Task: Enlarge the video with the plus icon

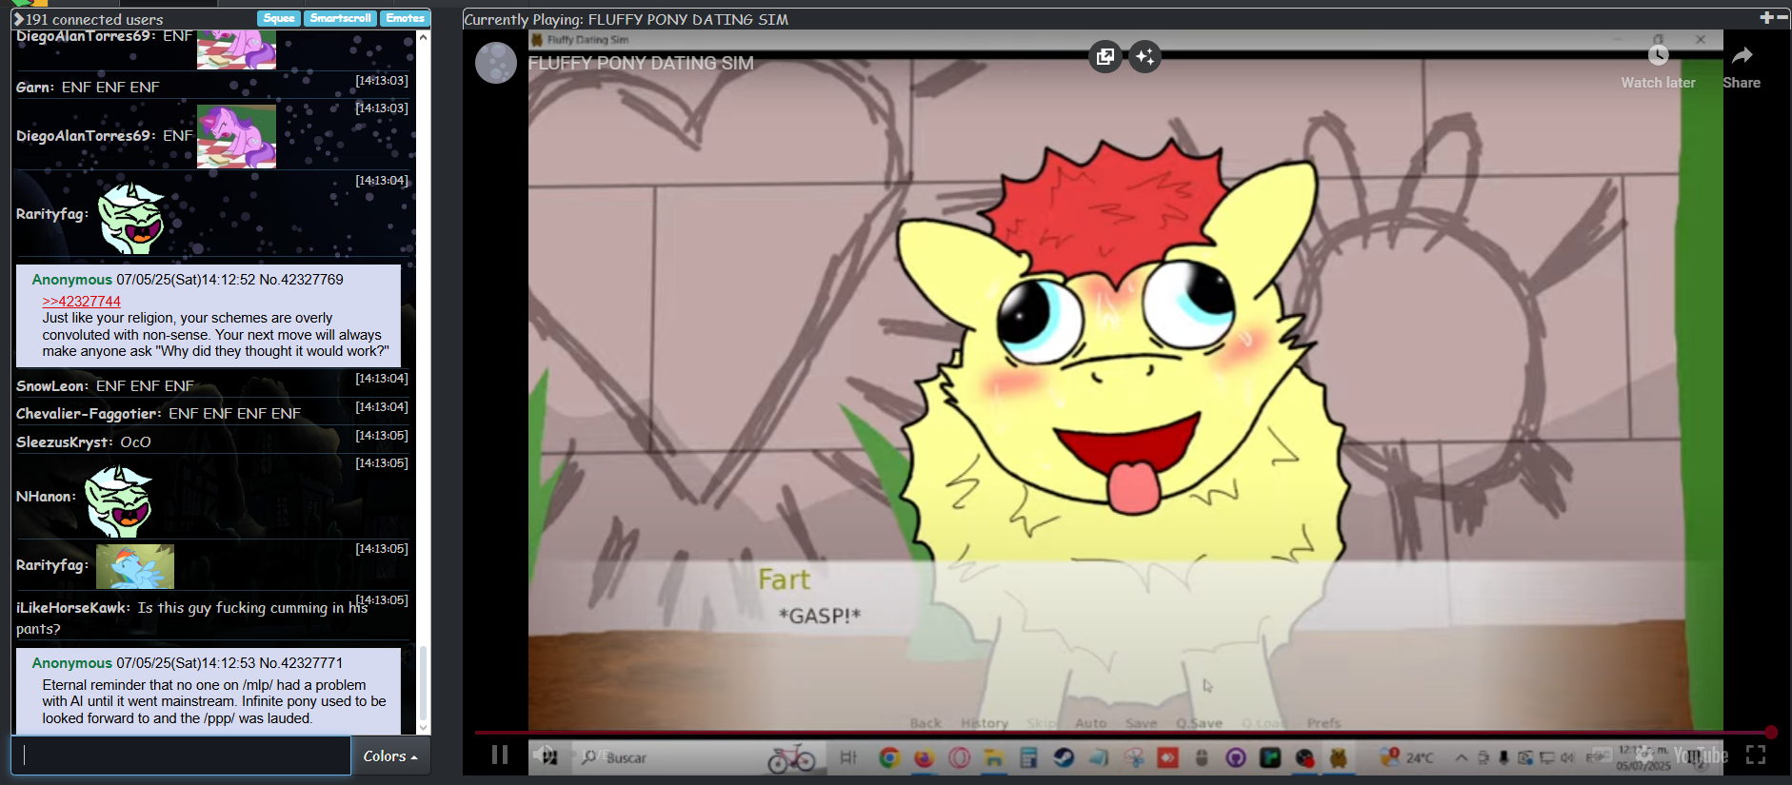Action: tap(1766, 18)
